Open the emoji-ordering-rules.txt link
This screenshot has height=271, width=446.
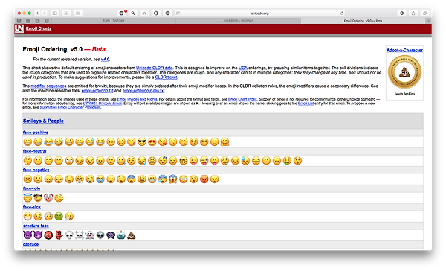tap(143, 91)
